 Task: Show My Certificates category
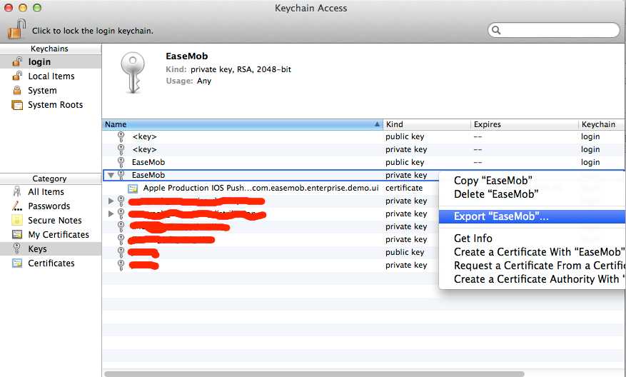[x=50, y=235]
